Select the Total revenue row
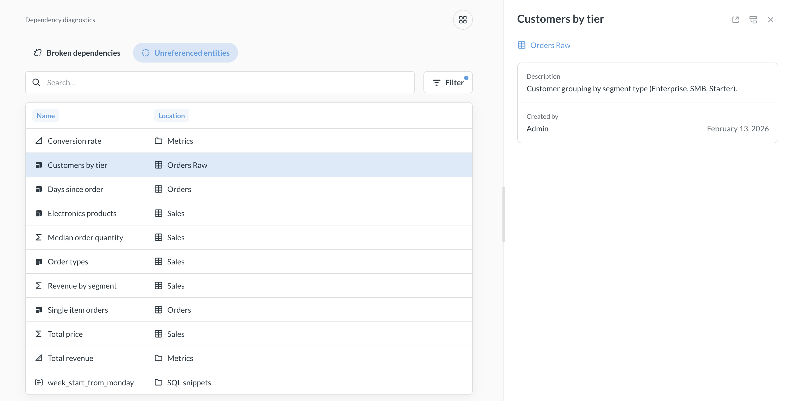The image size is (786, 401). pos(249,358)
